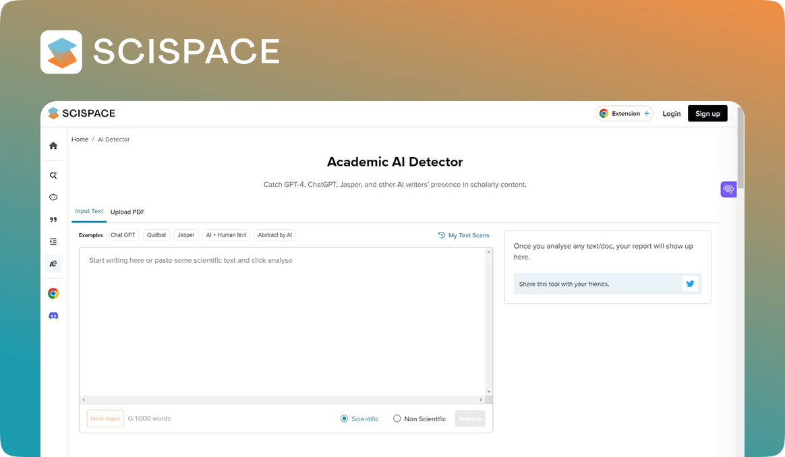Load the Abstract by AI example
Image resolution: width=785 pixels, height=457 pixels.
tap(275, 235)
